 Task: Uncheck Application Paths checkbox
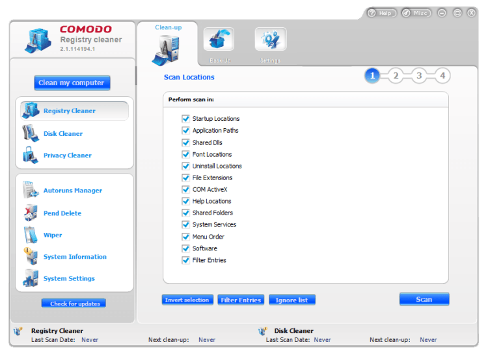coord(186,130)
